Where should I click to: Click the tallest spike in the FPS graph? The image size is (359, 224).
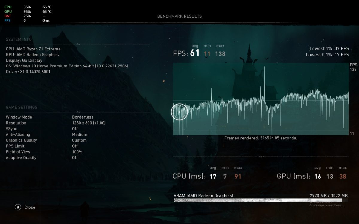[x=264, y=84]
